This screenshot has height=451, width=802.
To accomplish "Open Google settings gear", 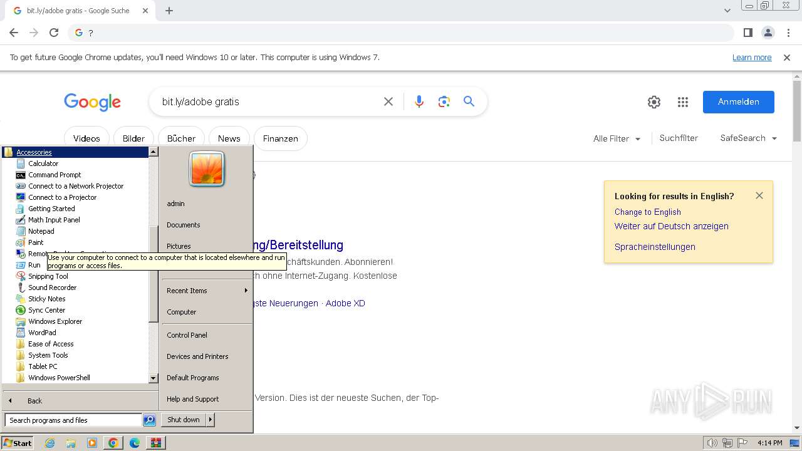I will click(654, 102).
